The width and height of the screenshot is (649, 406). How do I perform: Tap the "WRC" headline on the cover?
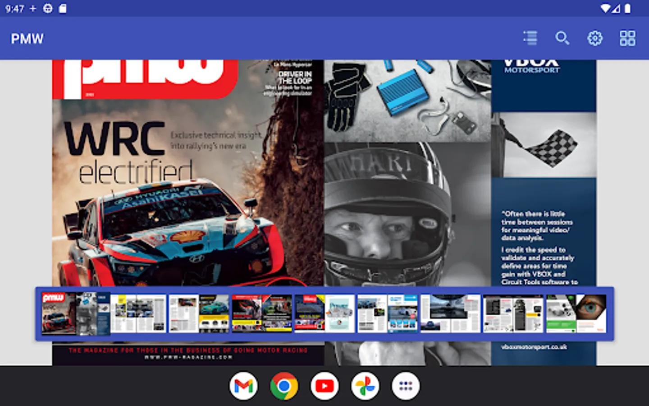[115, 138]
